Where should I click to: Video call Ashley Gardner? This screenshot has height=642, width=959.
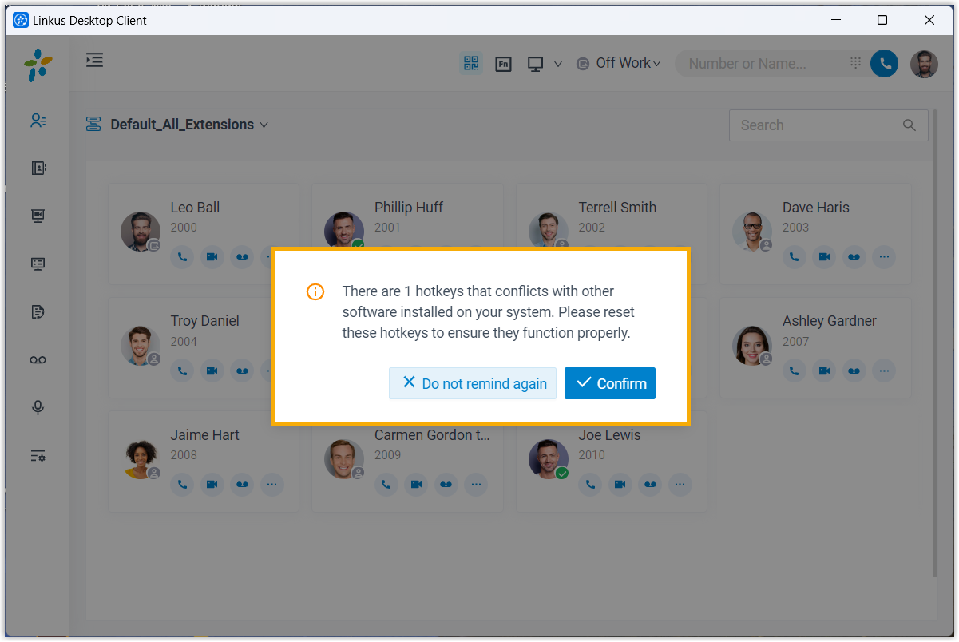tap(824, 371)
